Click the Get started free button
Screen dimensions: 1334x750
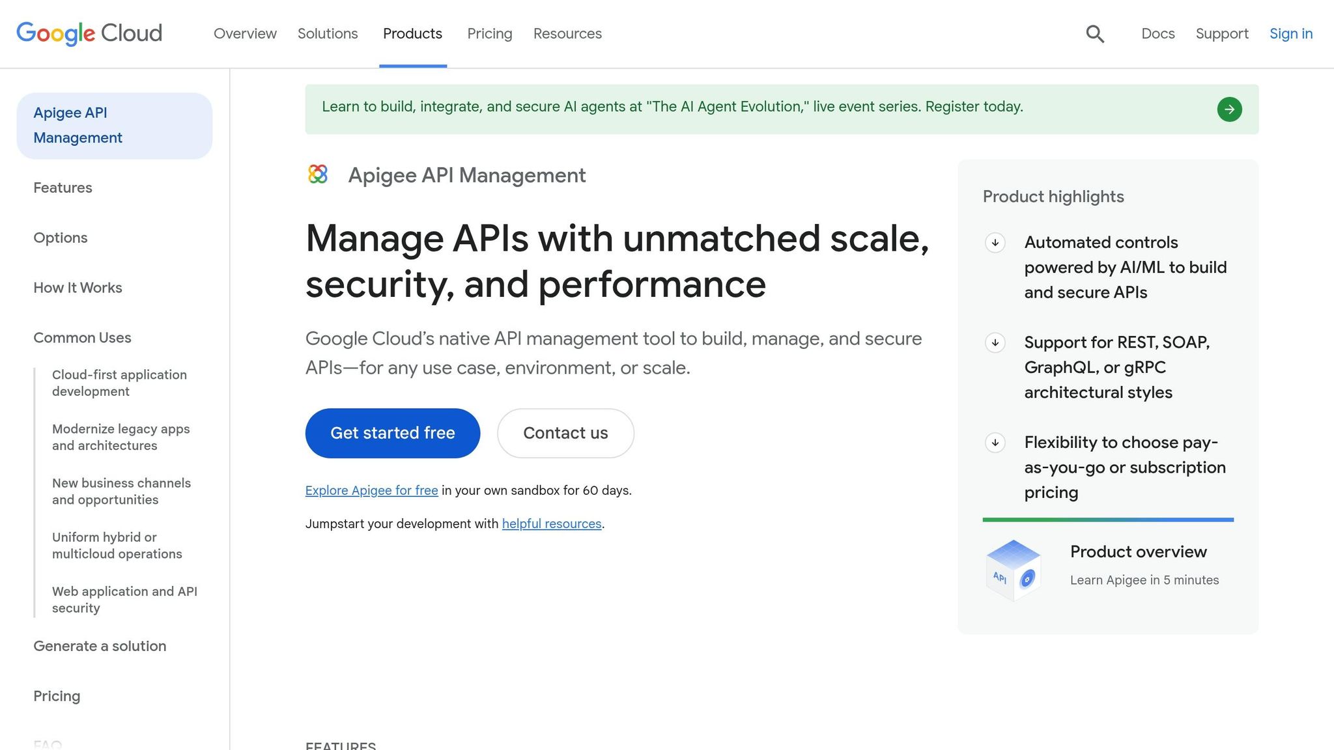click(x=392, y=432)
